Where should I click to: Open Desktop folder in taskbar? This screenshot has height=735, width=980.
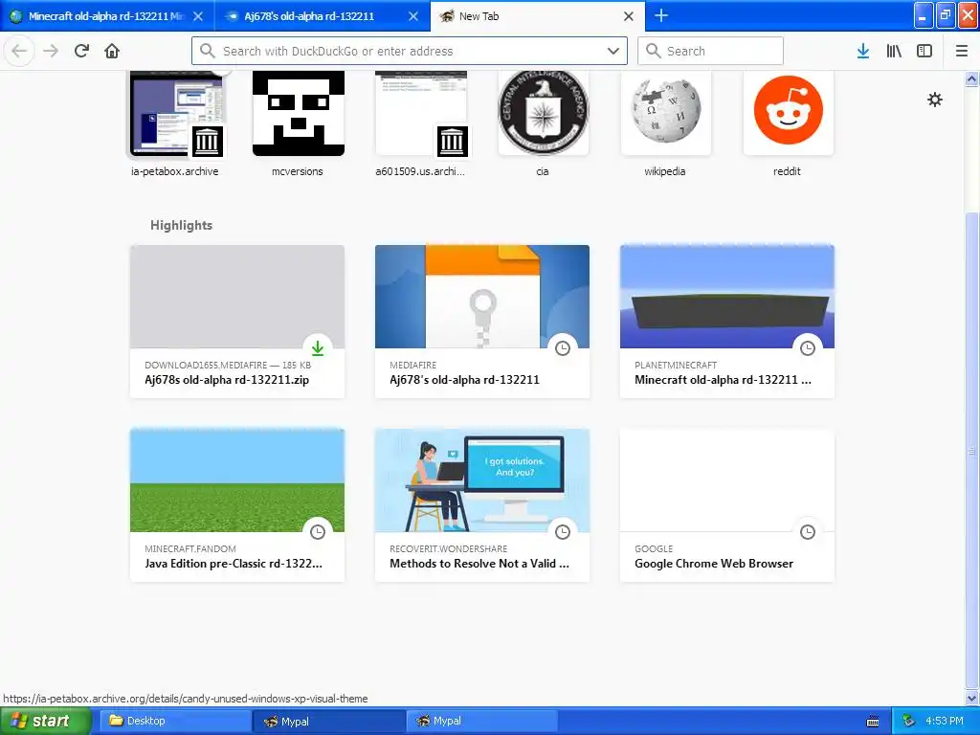point(176,721)
